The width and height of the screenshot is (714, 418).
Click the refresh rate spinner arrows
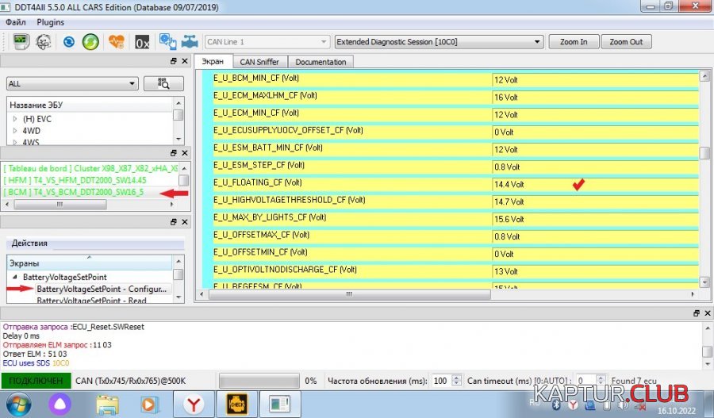457,381
